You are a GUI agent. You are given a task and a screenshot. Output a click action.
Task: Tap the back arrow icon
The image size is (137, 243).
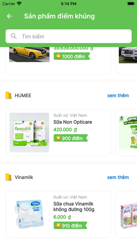[x=9, y=16]
